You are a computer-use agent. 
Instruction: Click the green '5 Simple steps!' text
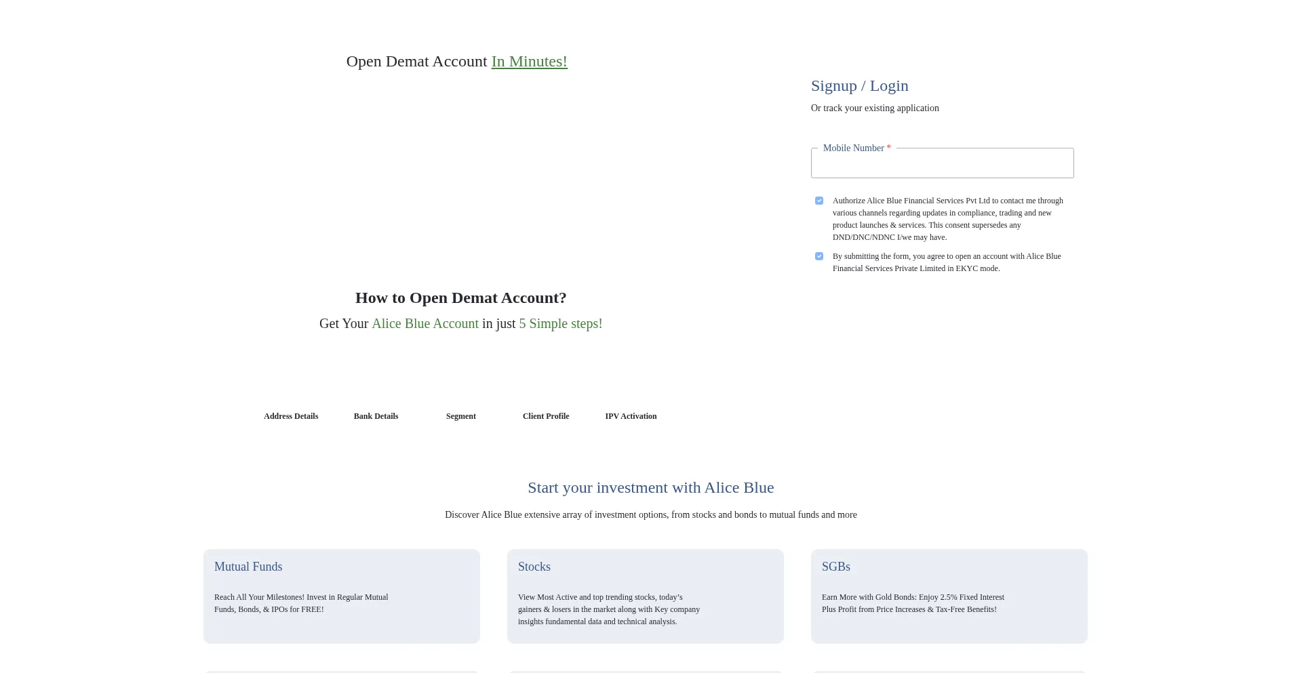point(560,324)
